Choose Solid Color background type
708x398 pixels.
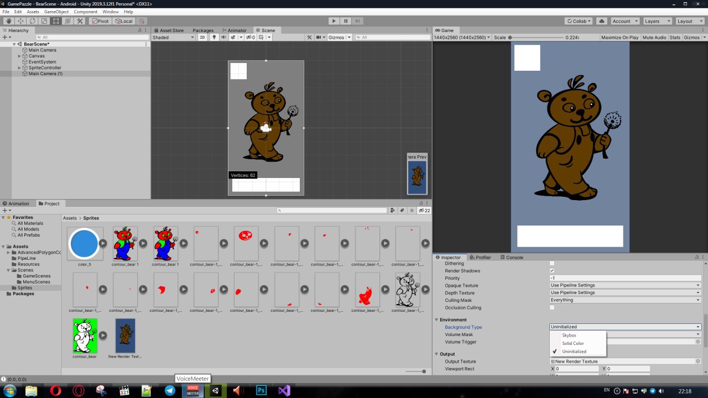[x=578, y=343]
